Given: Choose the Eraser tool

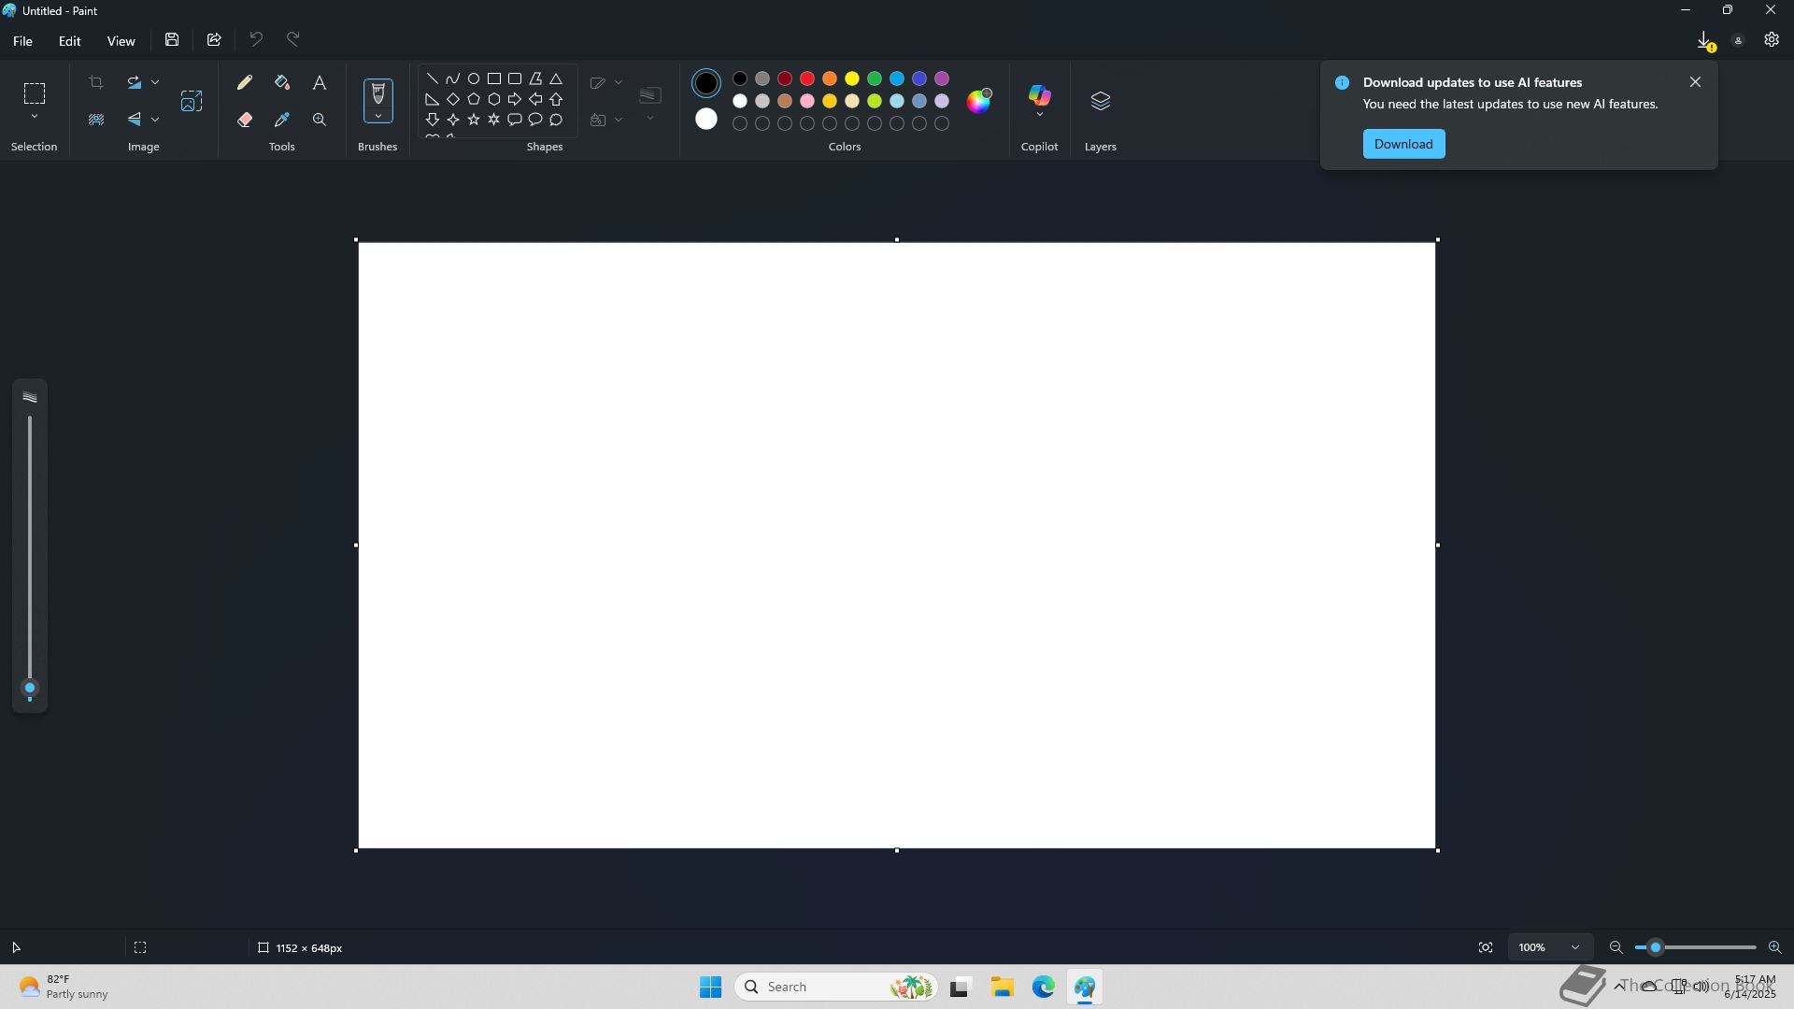Looking at the screenshot, I should tap(245, 120).
